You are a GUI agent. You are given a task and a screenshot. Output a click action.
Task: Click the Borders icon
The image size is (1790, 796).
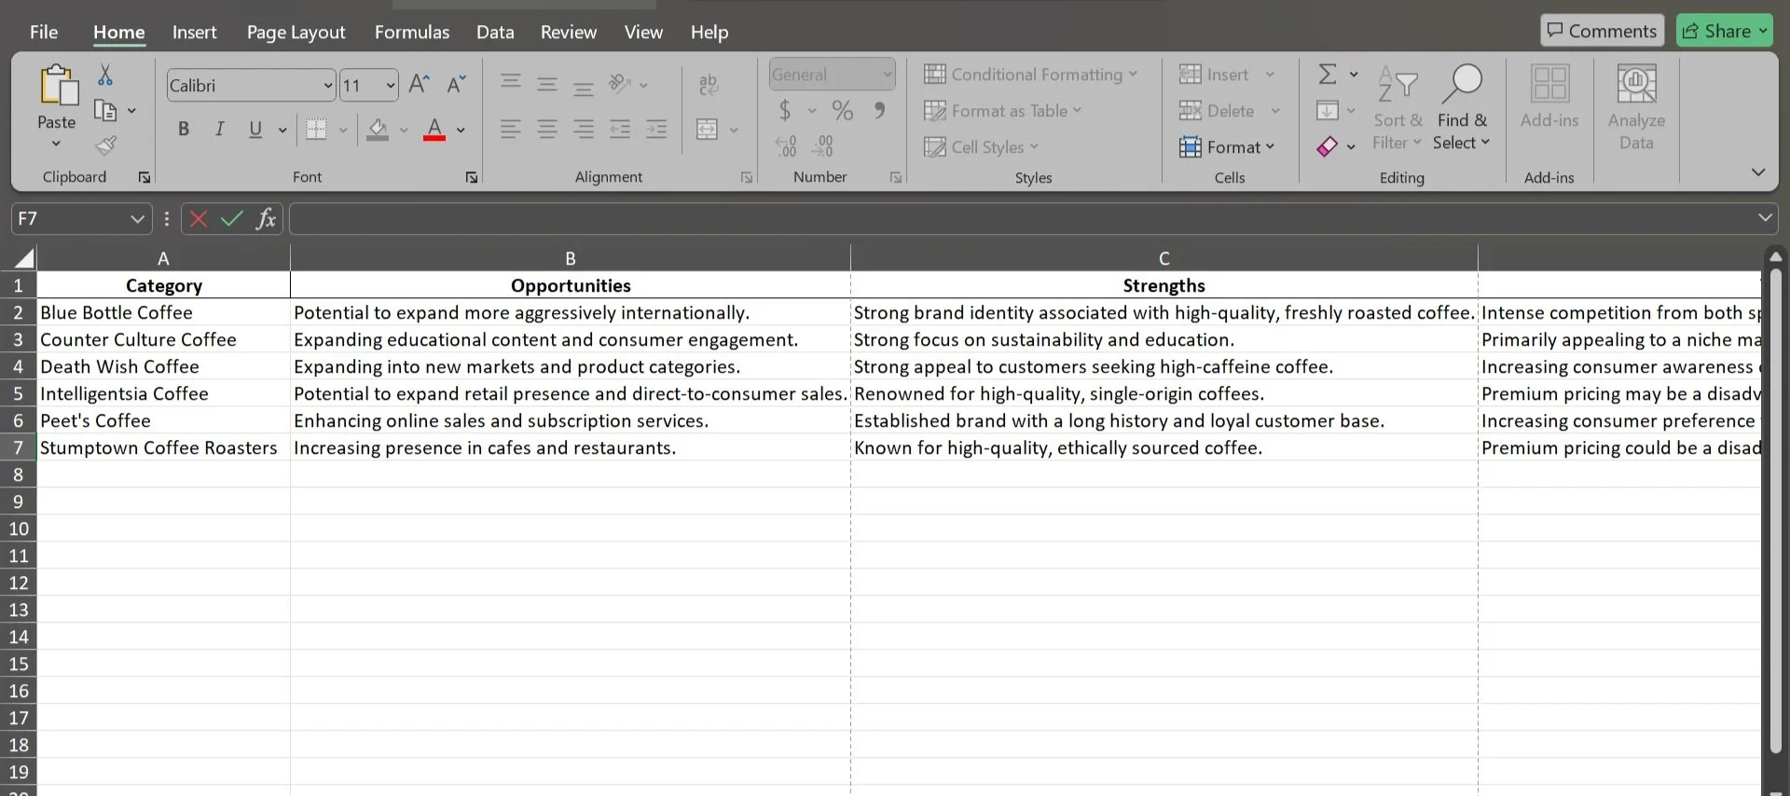coord(317,130)
